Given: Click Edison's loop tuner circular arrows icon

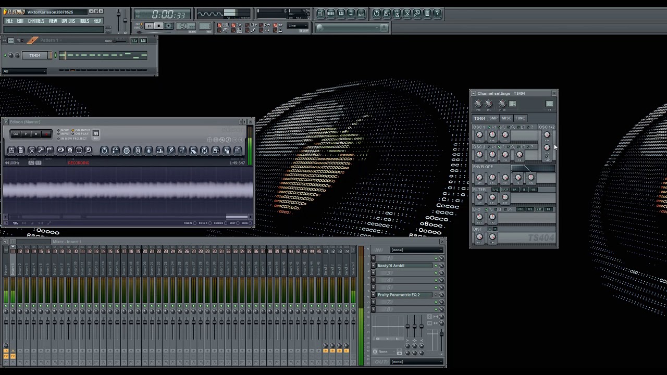Looking at the screenshot, I should (x=204, y=151).
